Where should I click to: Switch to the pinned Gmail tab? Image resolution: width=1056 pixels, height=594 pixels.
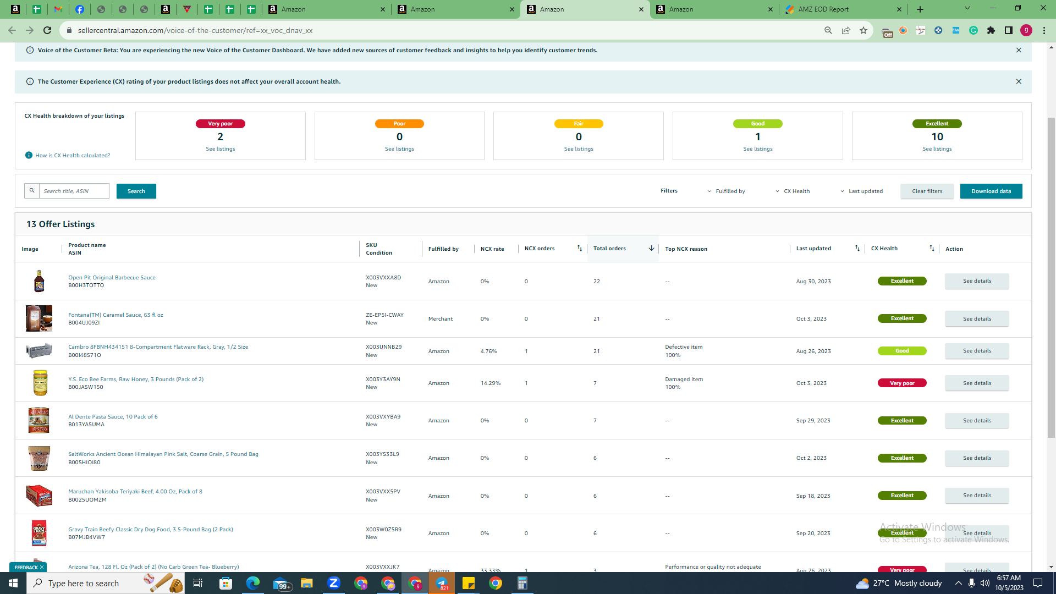pos(58,9)
